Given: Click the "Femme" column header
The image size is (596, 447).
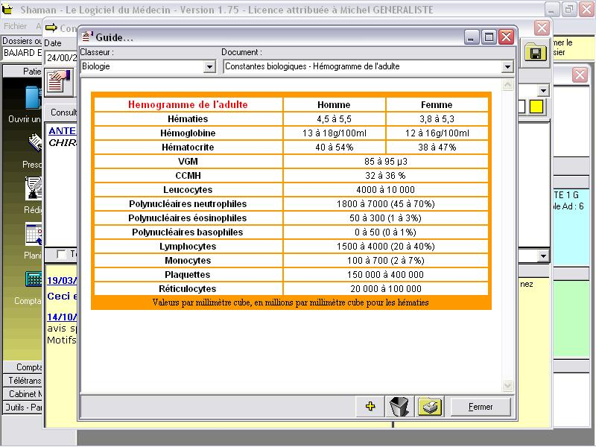Looking at the screenshot, I should (x=437, y=105).
